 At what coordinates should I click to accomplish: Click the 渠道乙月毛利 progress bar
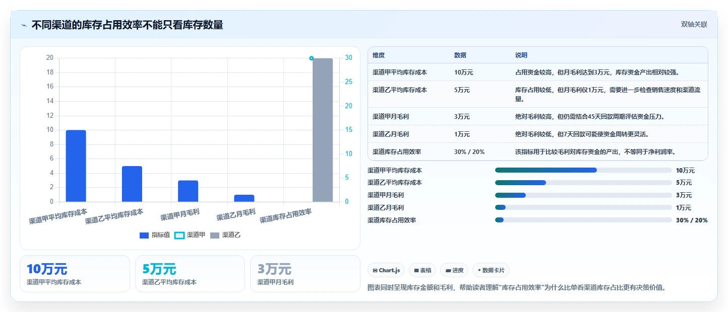pyautogui.click(x=583, y=207)
